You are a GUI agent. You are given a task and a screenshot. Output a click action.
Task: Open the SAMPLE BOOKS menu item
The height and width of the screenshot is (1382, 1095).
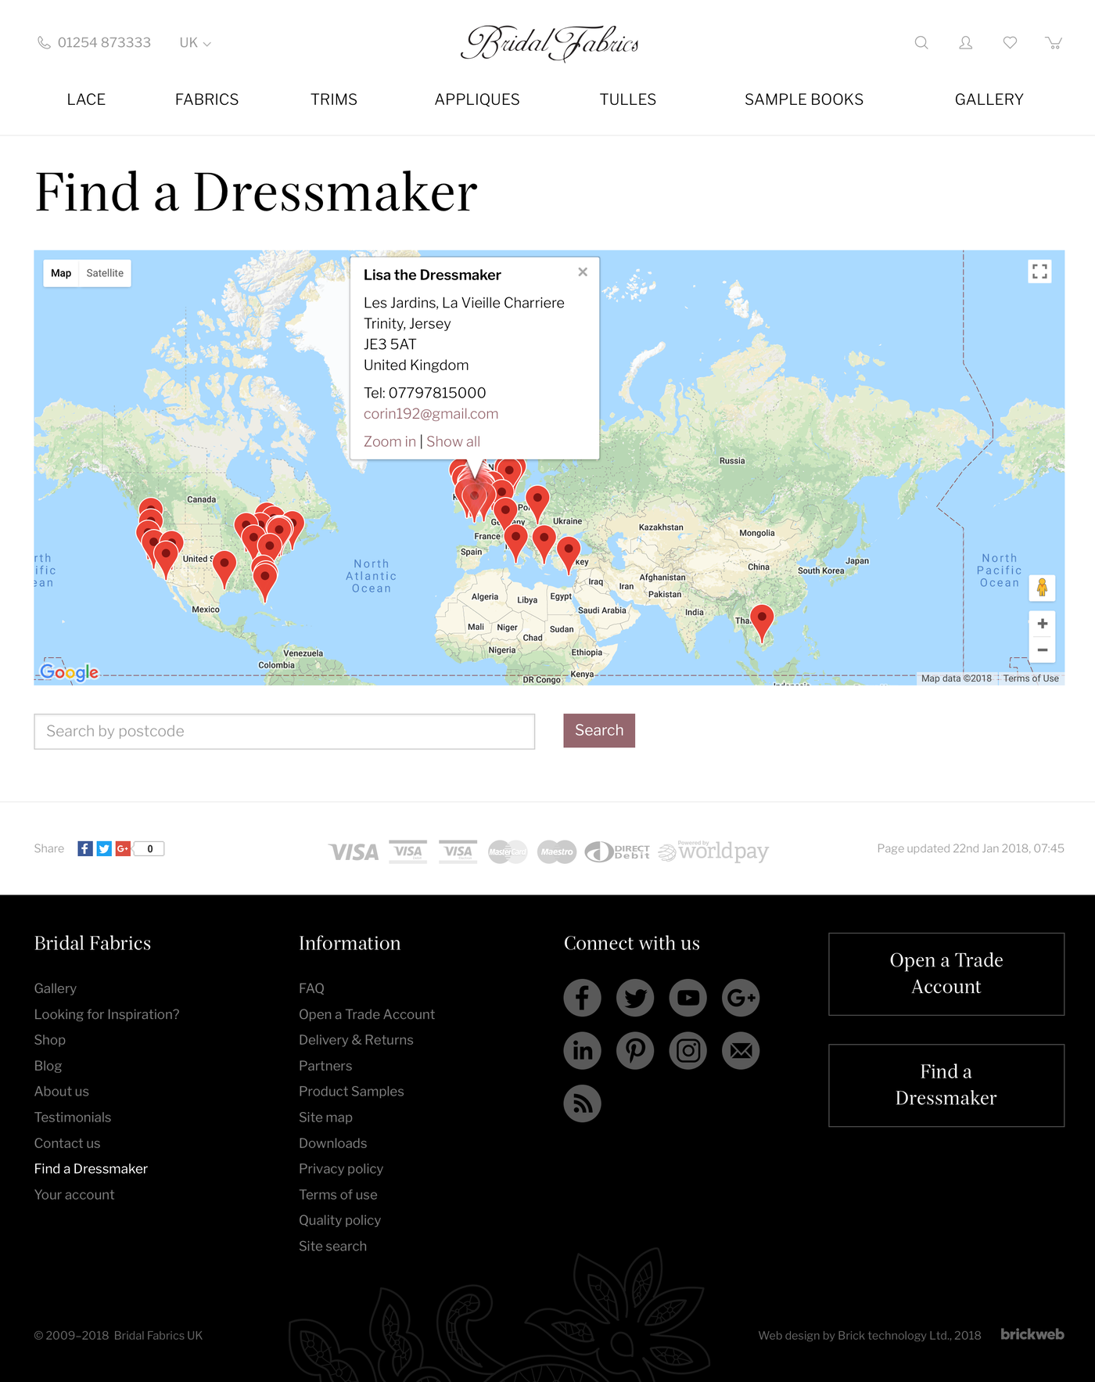click(x=803, y=99)
